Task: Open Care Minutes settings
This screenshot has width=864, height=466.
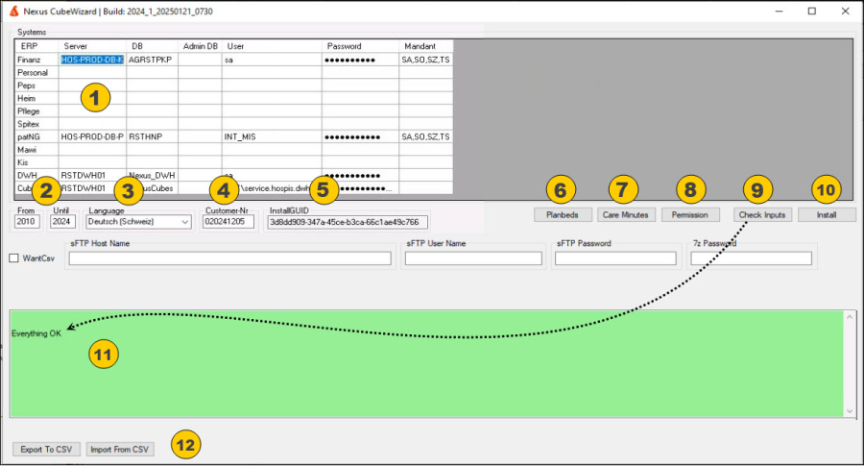Action: (x=626, y=215)
